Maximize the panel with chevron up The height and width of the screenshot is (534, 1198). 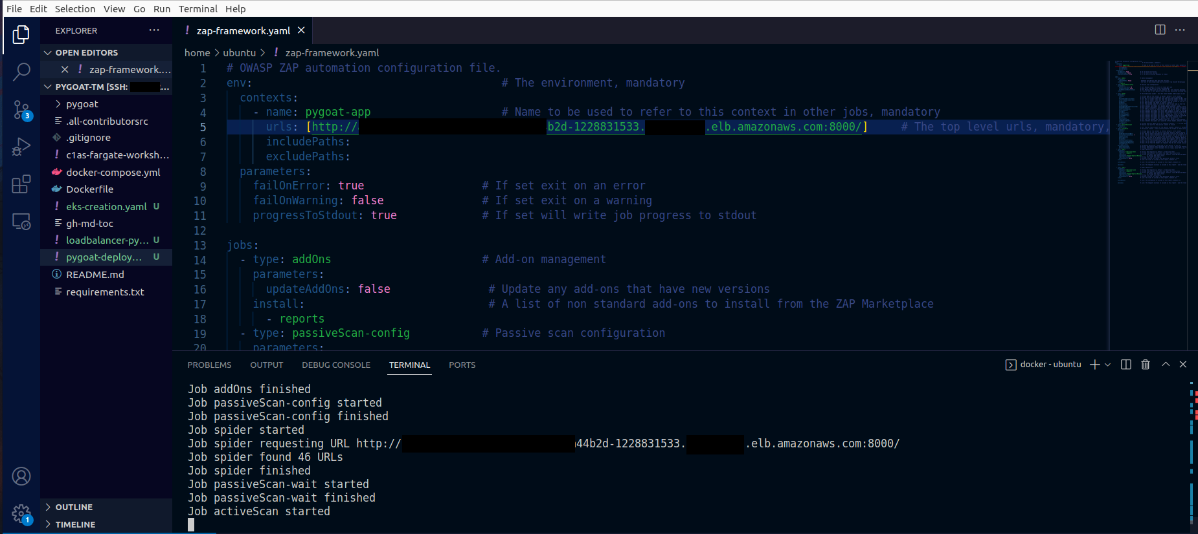1166,365
